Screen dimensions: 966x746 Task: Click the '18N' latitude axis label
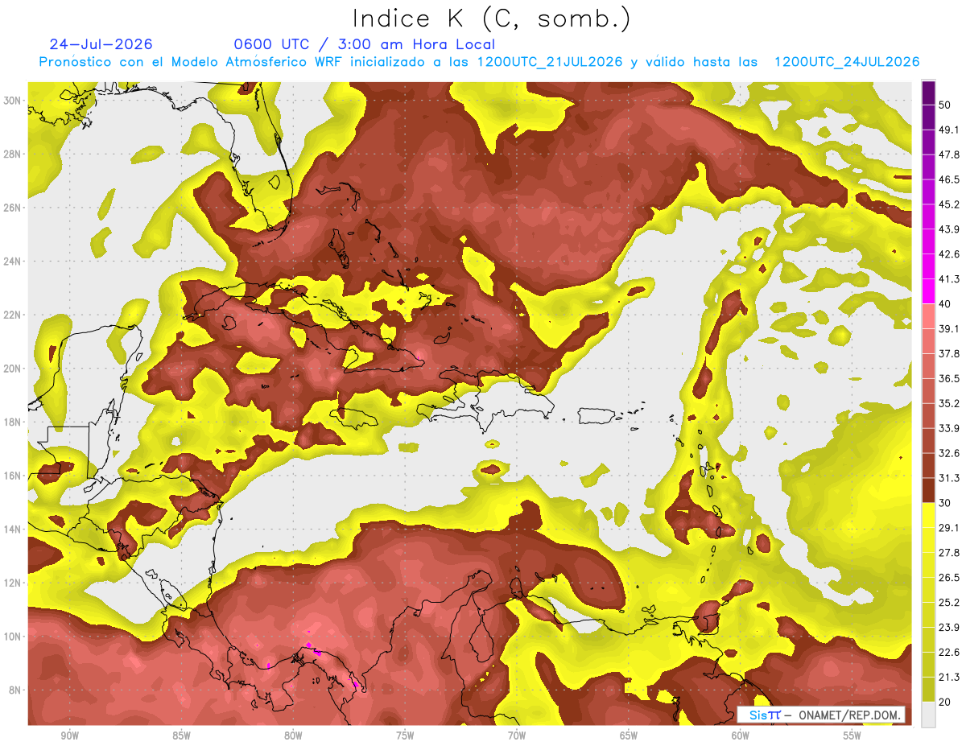point(13,422)
